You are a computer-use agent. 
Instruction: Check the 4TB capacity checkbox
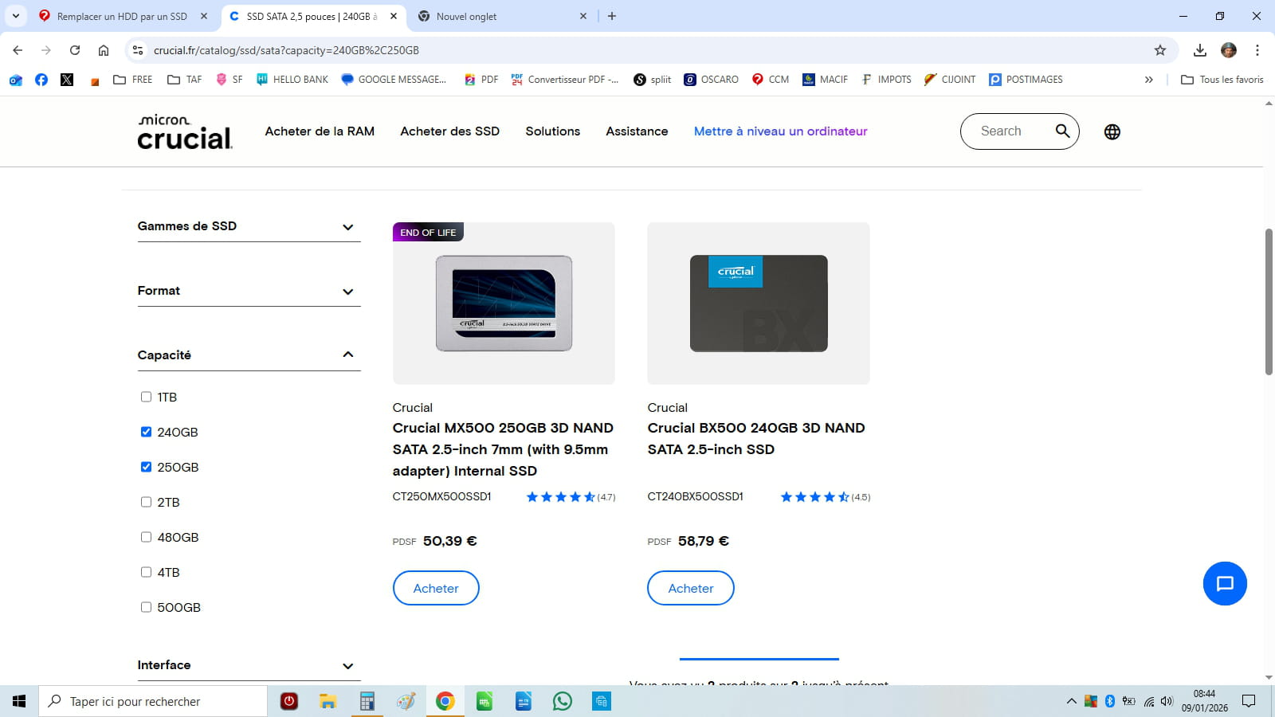146,572
